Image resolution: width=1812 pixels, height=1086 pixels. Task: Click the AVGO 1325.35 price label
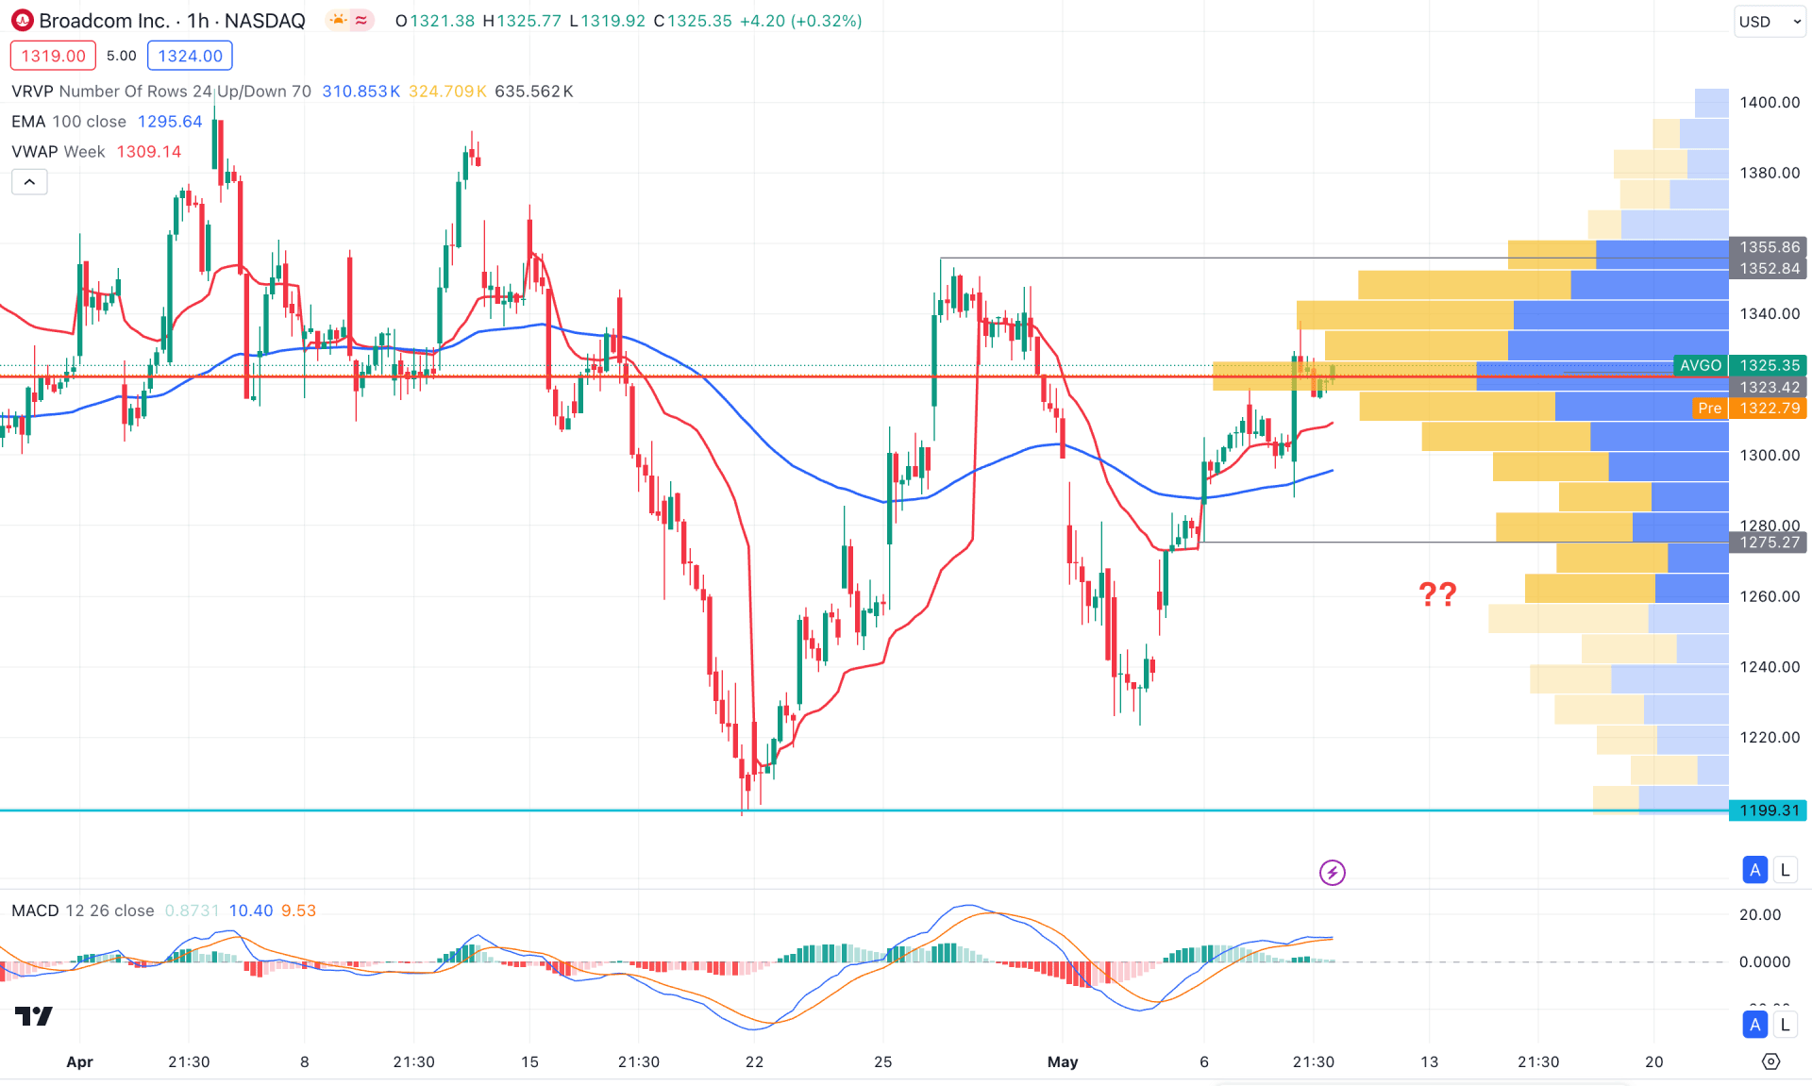point(1739,365)
